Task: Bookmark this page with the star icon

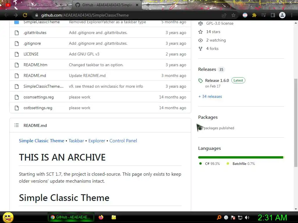Action: click(x=233, y=15)
